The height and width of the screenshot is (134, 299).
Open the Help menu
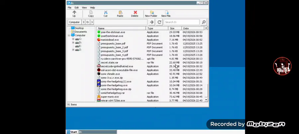[x=92, y=8]
